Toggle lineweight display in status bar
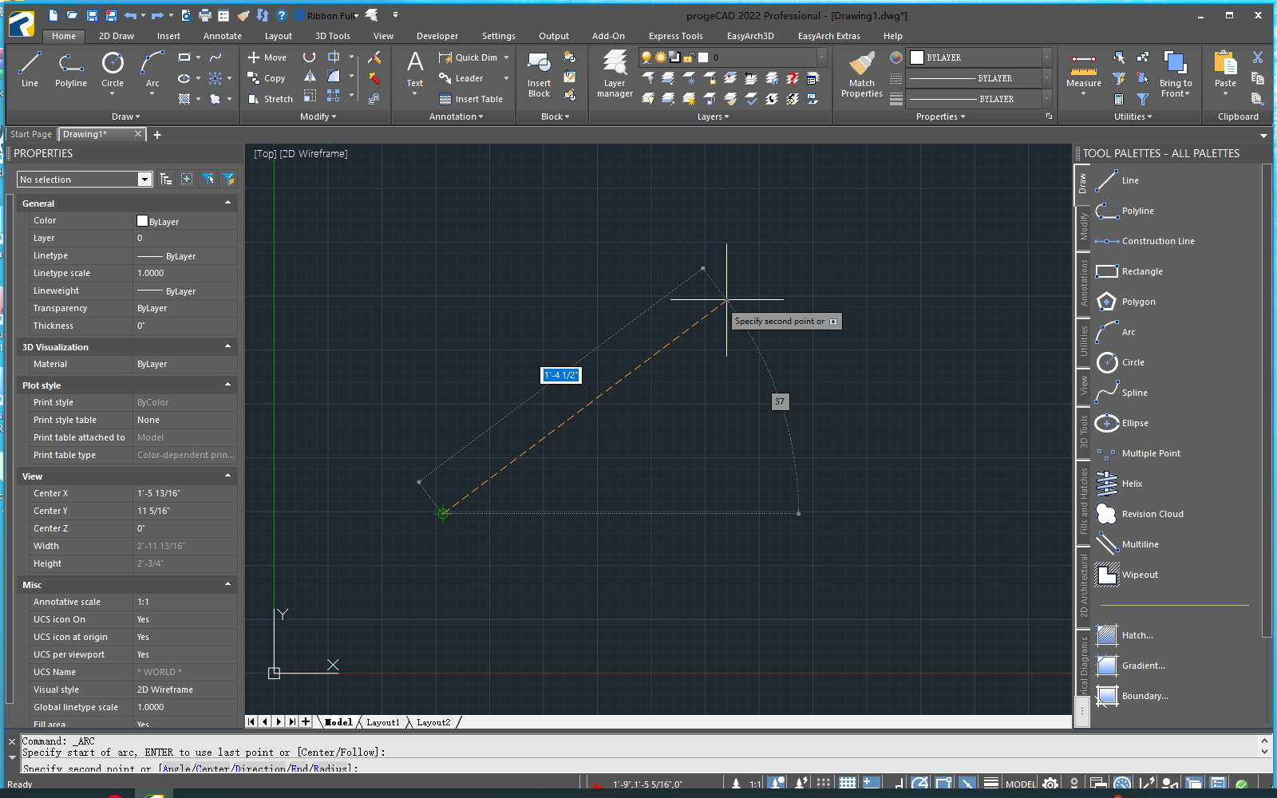Image resolution: width=1277 pixels, height=798 pixels. tap(990, 784)
